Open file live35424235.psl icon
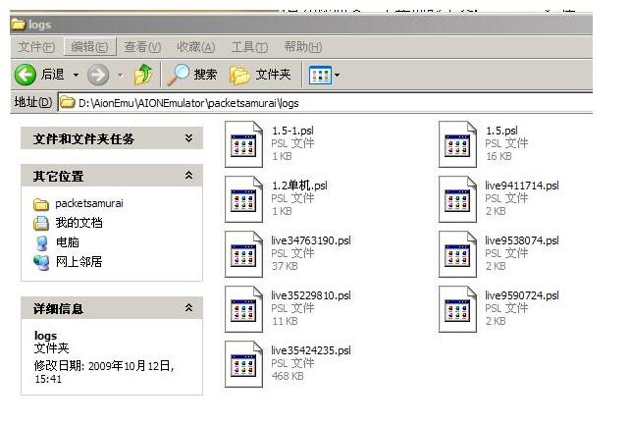Screen dimensions: 631x425 pyautogui.click(x=244, y=363)
